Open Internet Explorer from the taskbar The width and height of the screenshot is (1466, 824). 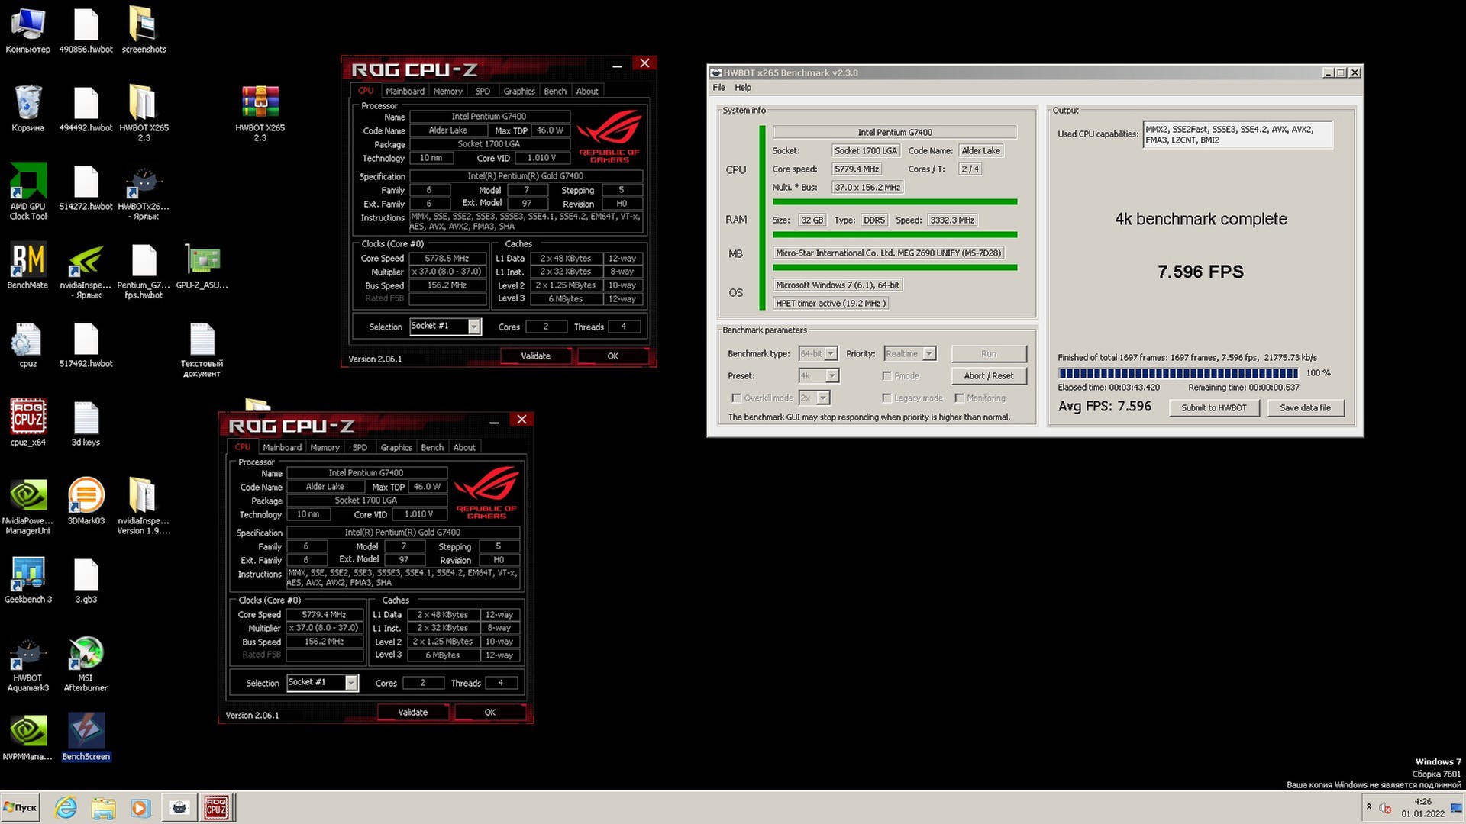(x=66, y=807)
